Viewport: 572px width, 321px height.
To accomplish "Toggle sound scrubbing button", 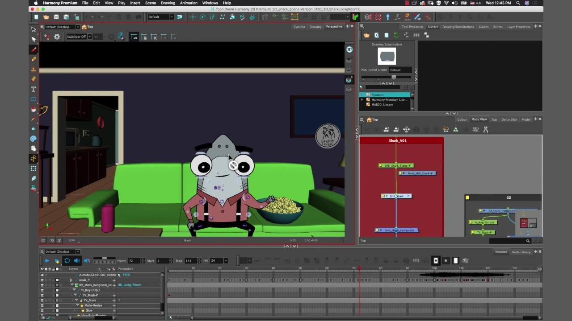I will tap(87, 260).
